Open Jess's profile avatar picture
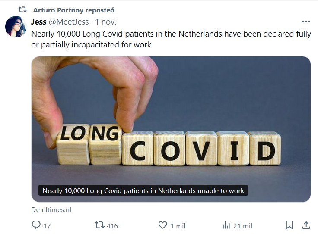 coord(16,27)
